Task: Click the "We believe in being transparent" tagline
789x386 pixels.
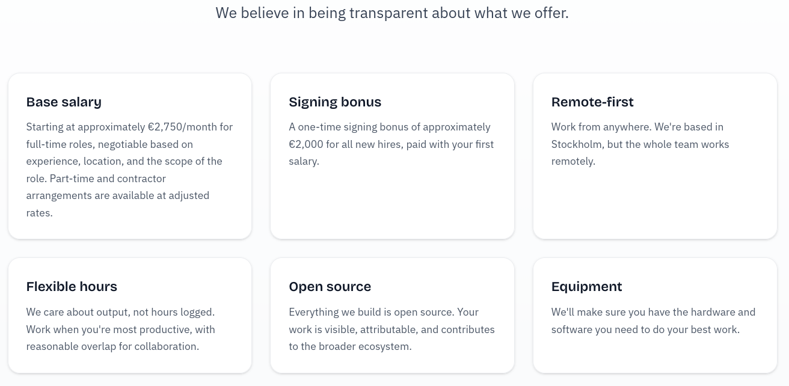Action: (392, 13)
